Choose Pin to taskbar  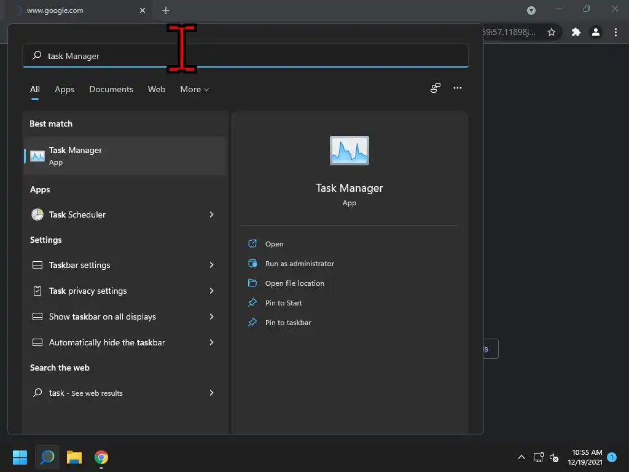tap(288, 323)
